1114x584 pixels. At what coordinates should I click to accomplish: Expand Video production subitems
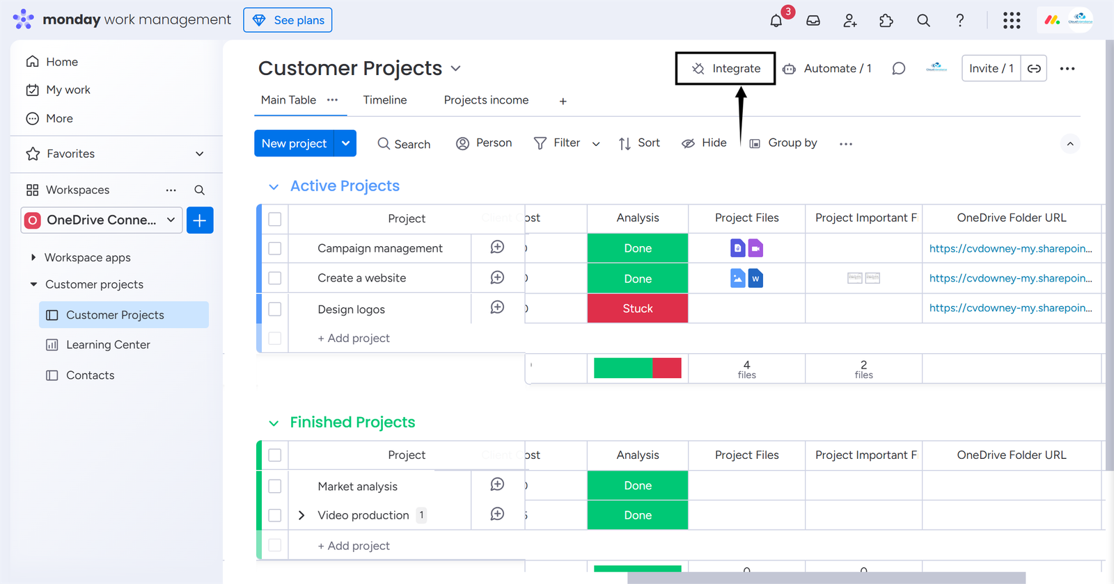pos(301,515)
